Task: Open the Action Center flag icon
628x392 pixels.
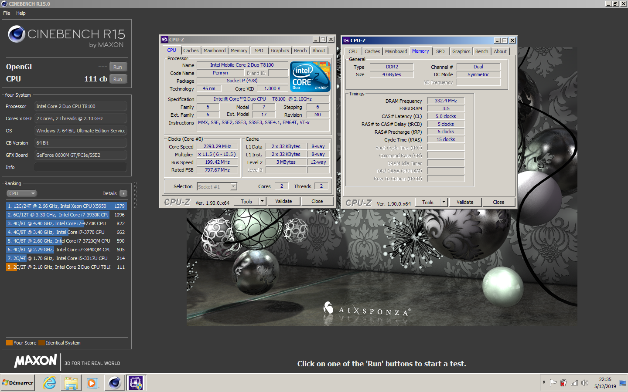Action: [x=553, y=383]
